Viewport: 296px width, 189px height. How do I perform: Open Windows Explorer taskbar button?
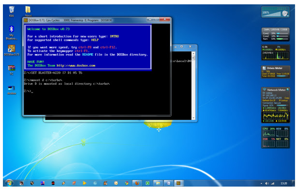[x=158, y=183]
